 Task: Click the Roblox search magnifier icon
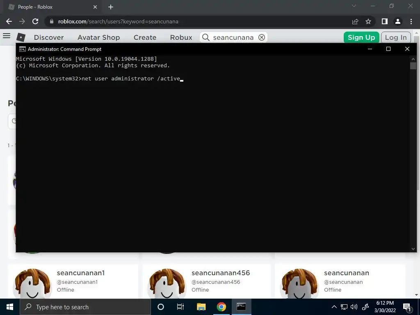206,37
